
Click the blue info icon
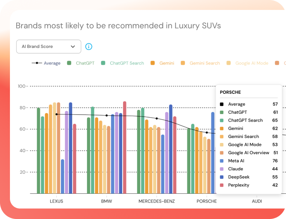tap(89, 47)
